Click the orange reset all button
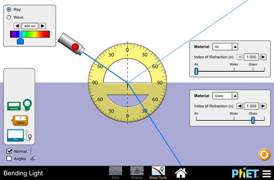This screenshot has width=274, height=180. (x=264, y=155)
